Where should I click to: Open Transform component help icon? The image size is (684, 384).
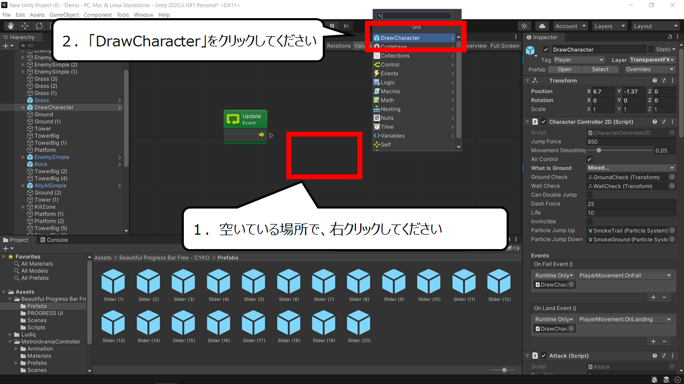655,81
